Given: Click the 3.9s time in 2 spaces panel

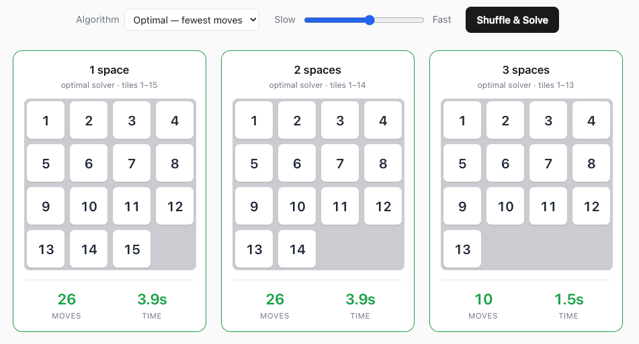Looking at the screenshot, I should coord(360,299).
